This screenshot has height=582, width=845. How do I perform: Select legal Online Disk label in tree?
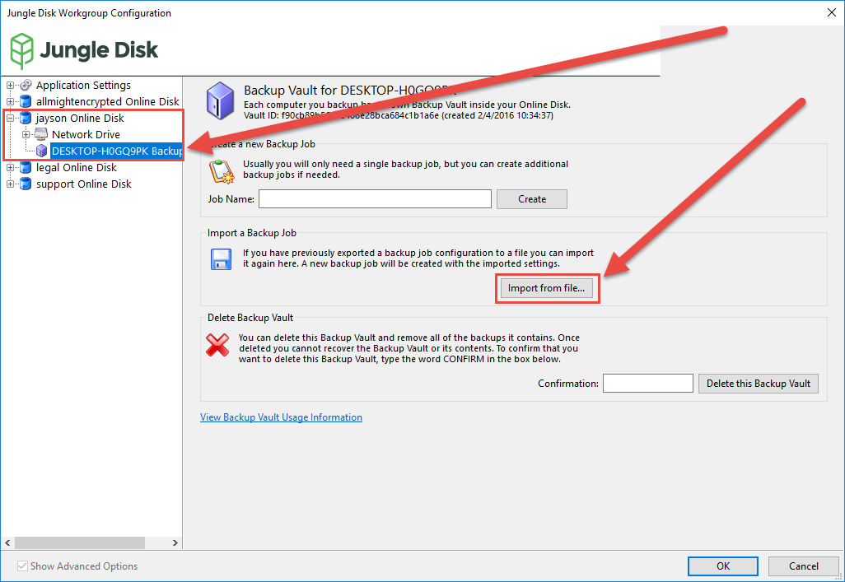click(77, 168)
